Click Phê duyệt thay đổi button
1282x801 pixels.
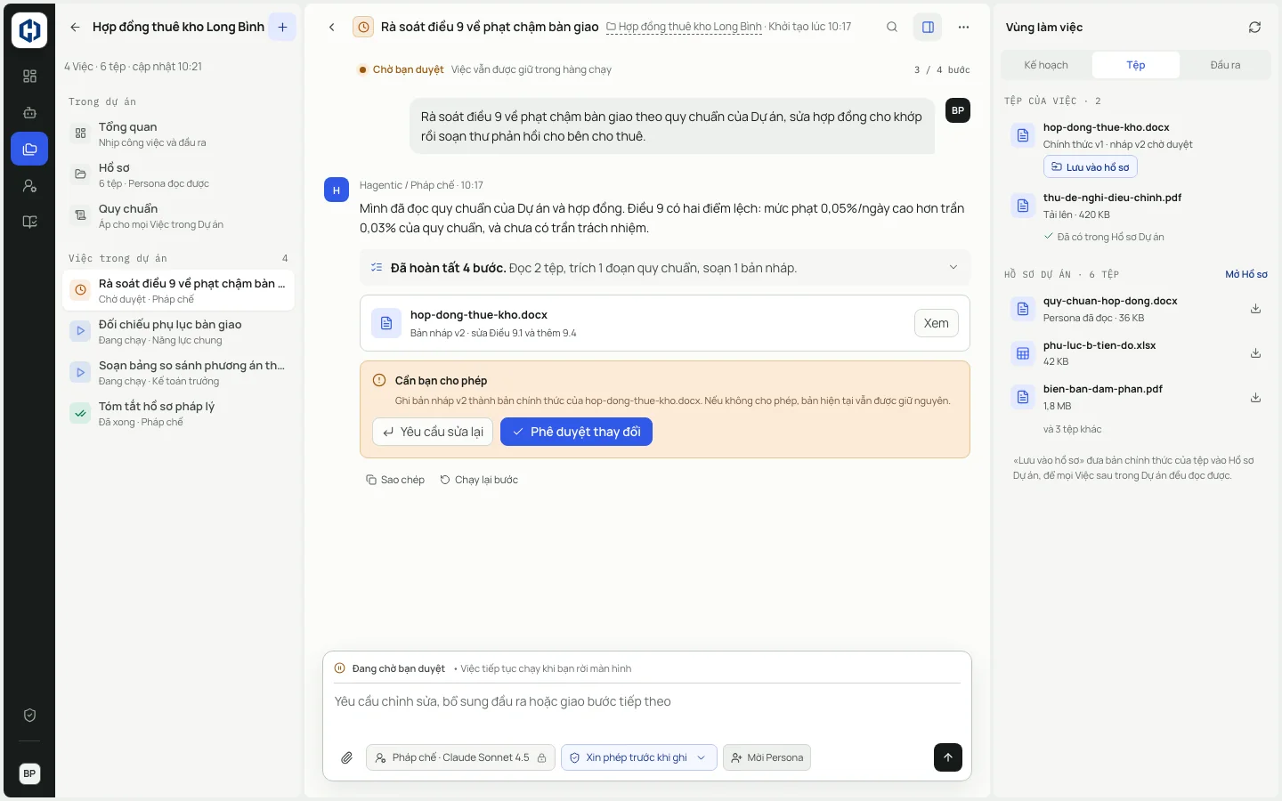pos(576,432)
